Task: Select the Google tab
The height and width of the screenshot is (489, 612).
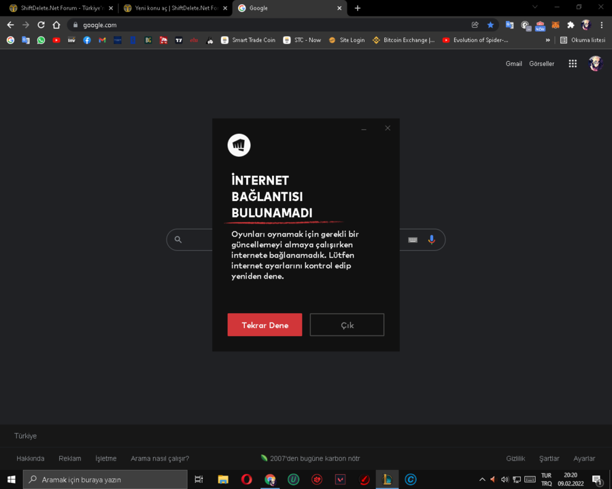Action: coord(289,7)
